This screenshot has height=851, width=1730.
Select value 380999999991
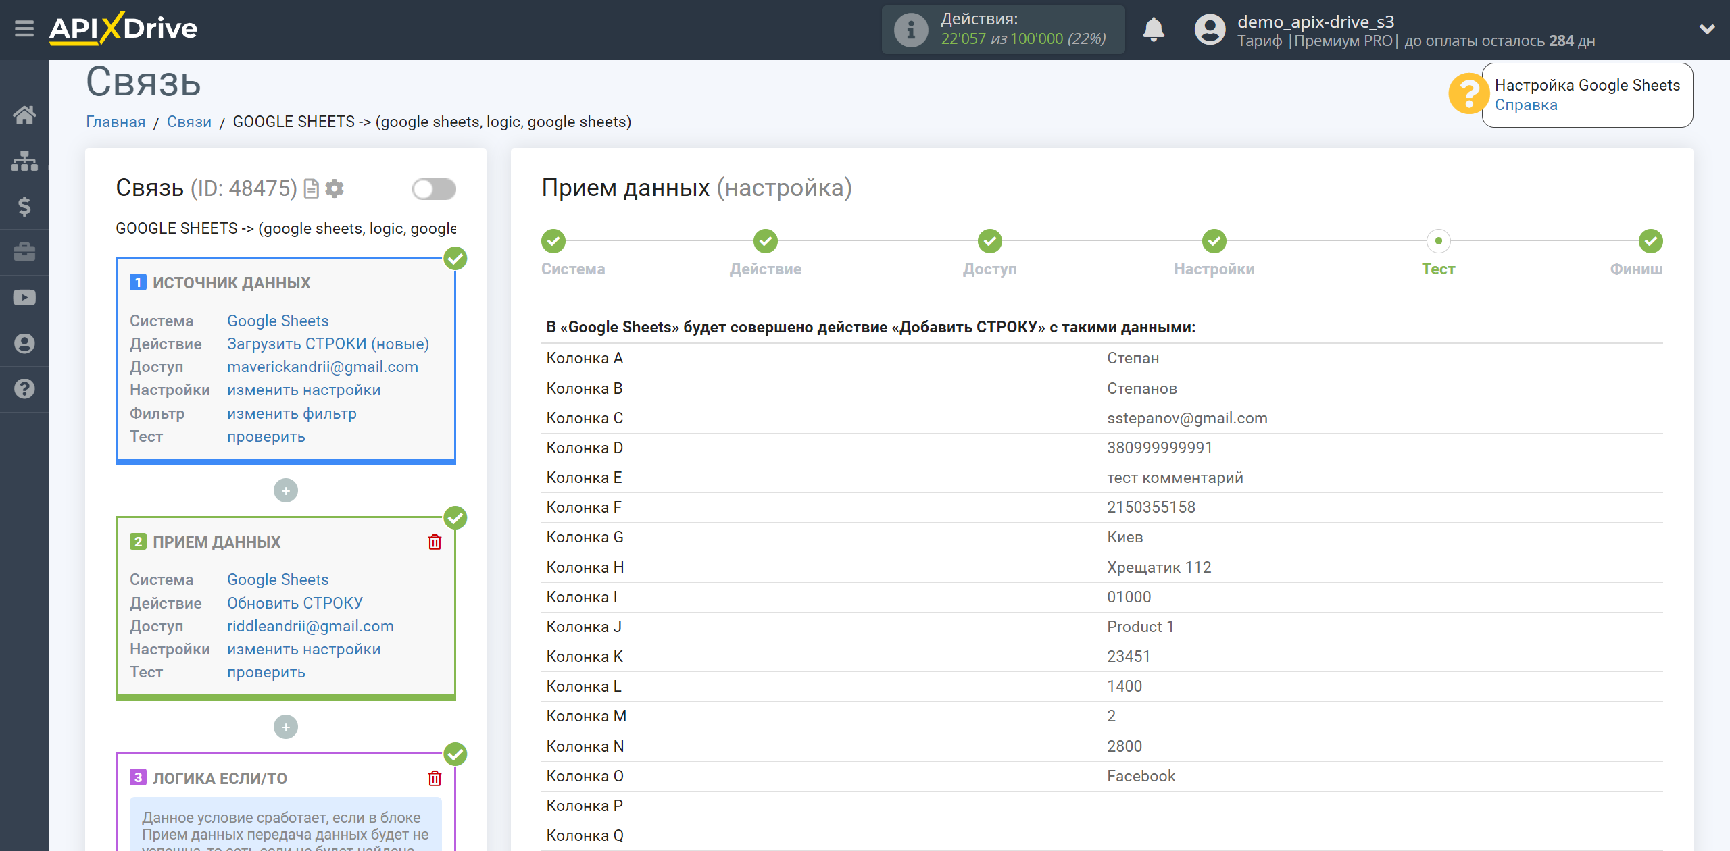coord(1160,448)
